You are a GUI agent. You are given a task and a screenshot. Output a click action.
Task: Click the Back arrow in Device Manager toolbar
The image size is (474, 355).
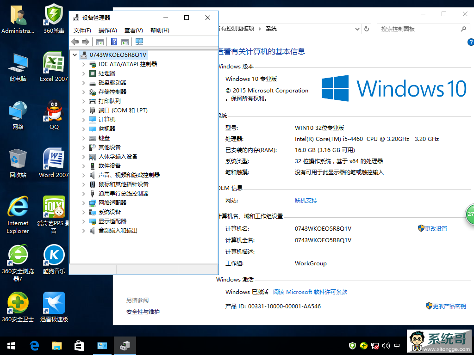tap(75, 42)
